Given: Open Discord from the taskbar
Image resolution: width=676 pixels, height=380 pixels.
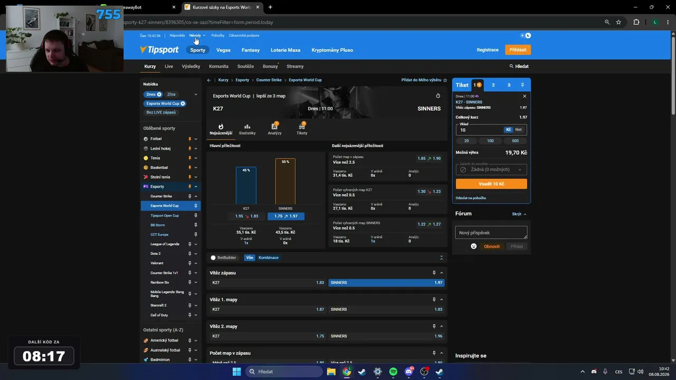Looking at the screenshot, I should point(409,372).
